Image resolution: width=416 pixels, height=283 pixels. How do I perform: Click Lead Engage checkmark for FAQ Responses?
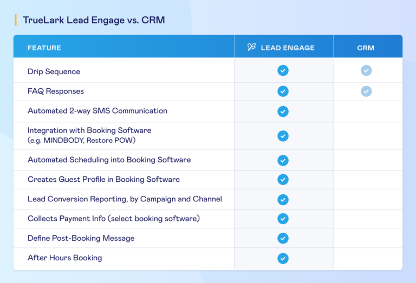(x=283, y=91)
